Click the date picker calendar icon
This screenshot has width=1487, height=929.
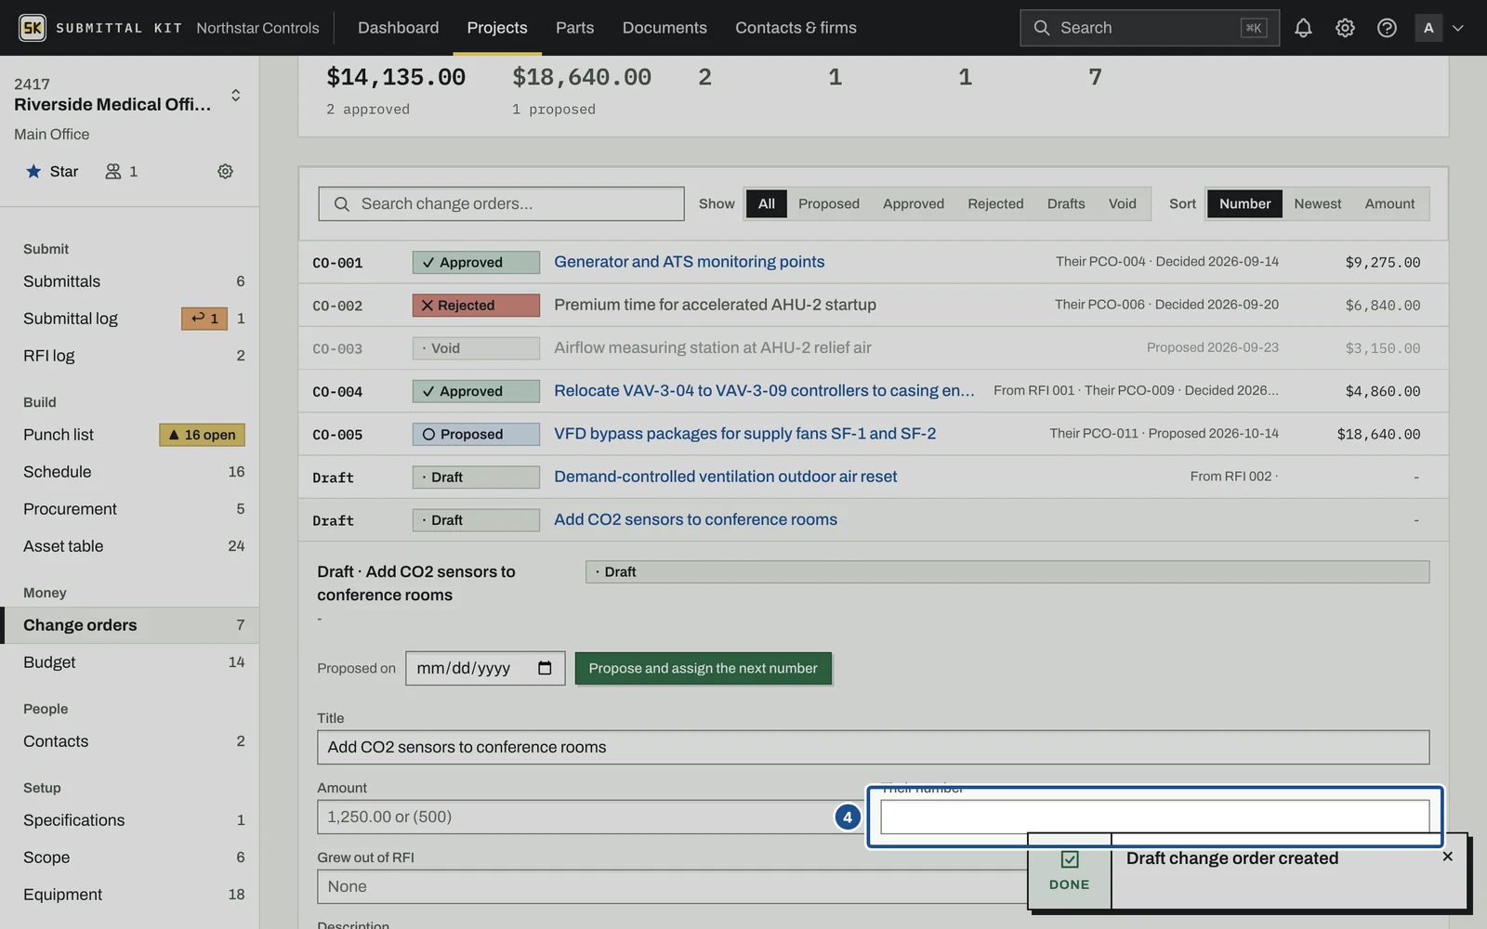pyautogui.click(x=545, y=668)
